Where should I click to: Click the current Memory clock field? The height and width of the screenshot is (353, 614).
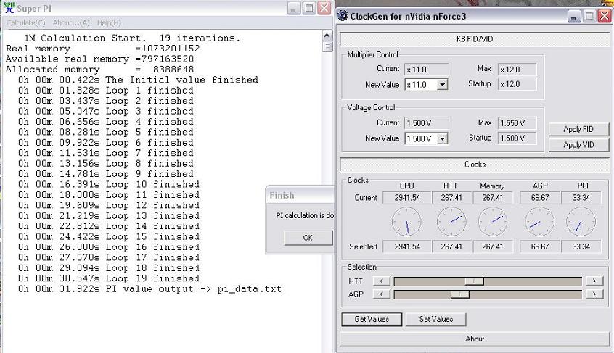(493, 198)
